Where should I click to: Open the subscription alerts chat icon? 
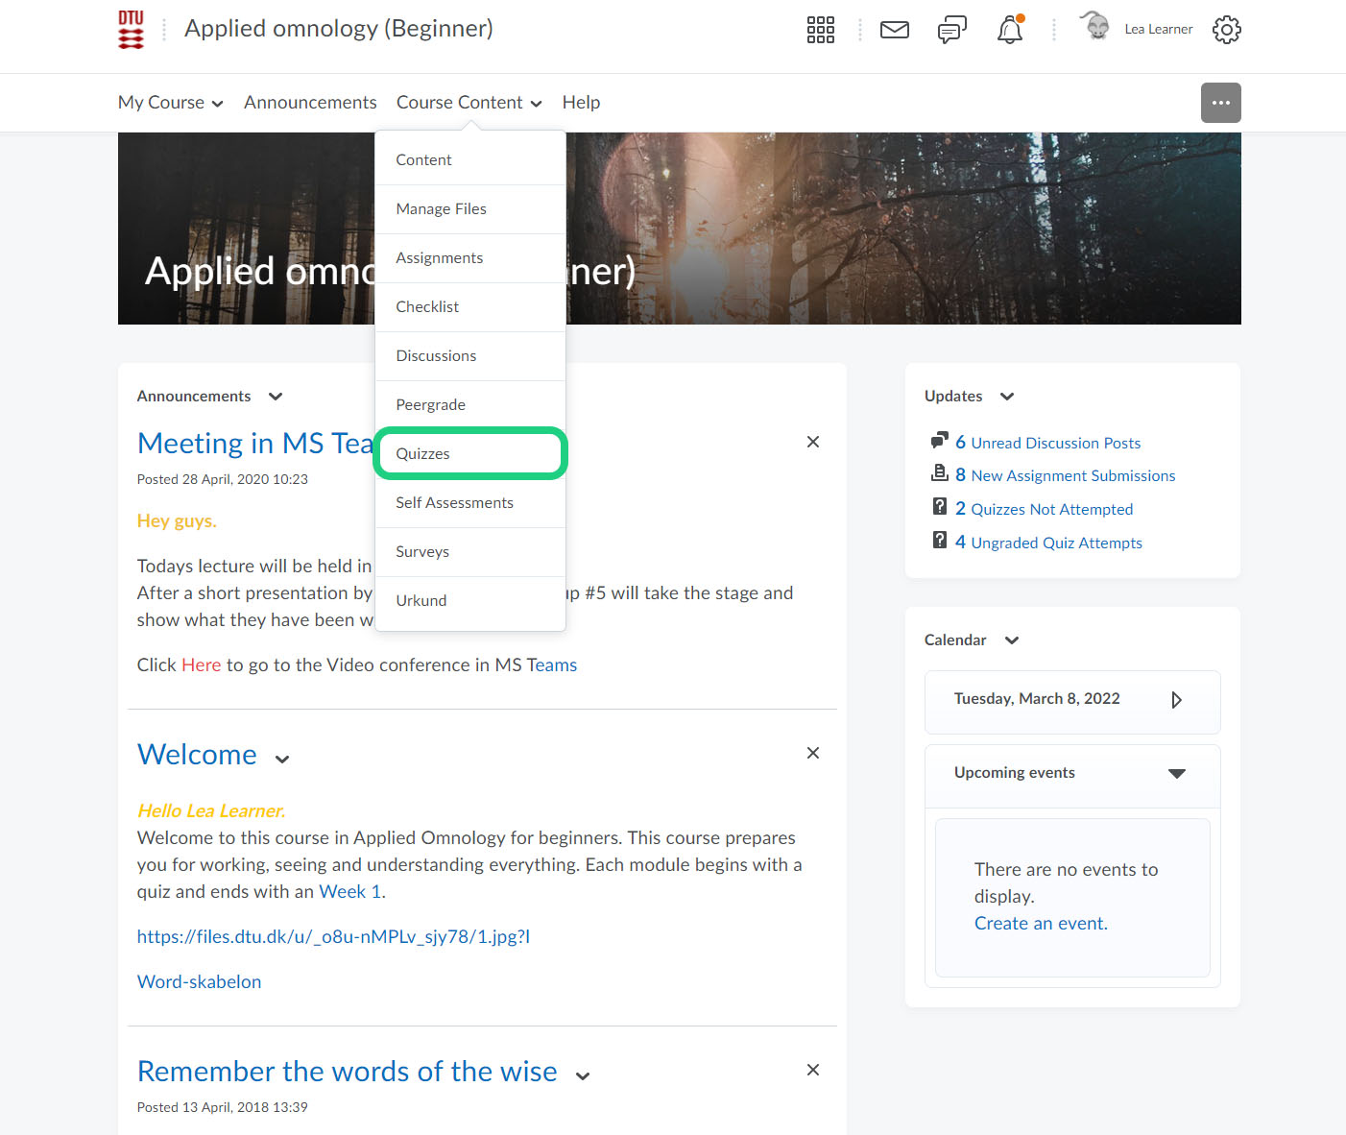pos(951,30)
